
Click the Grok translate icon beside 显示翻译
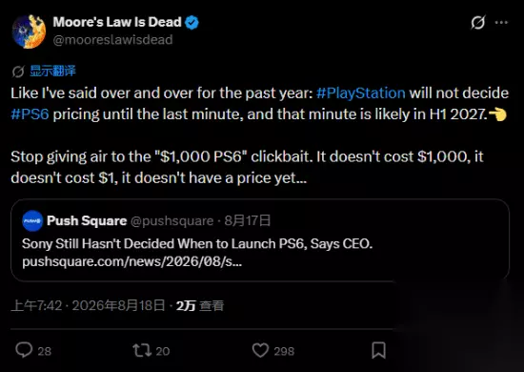(x=18, y=72)
